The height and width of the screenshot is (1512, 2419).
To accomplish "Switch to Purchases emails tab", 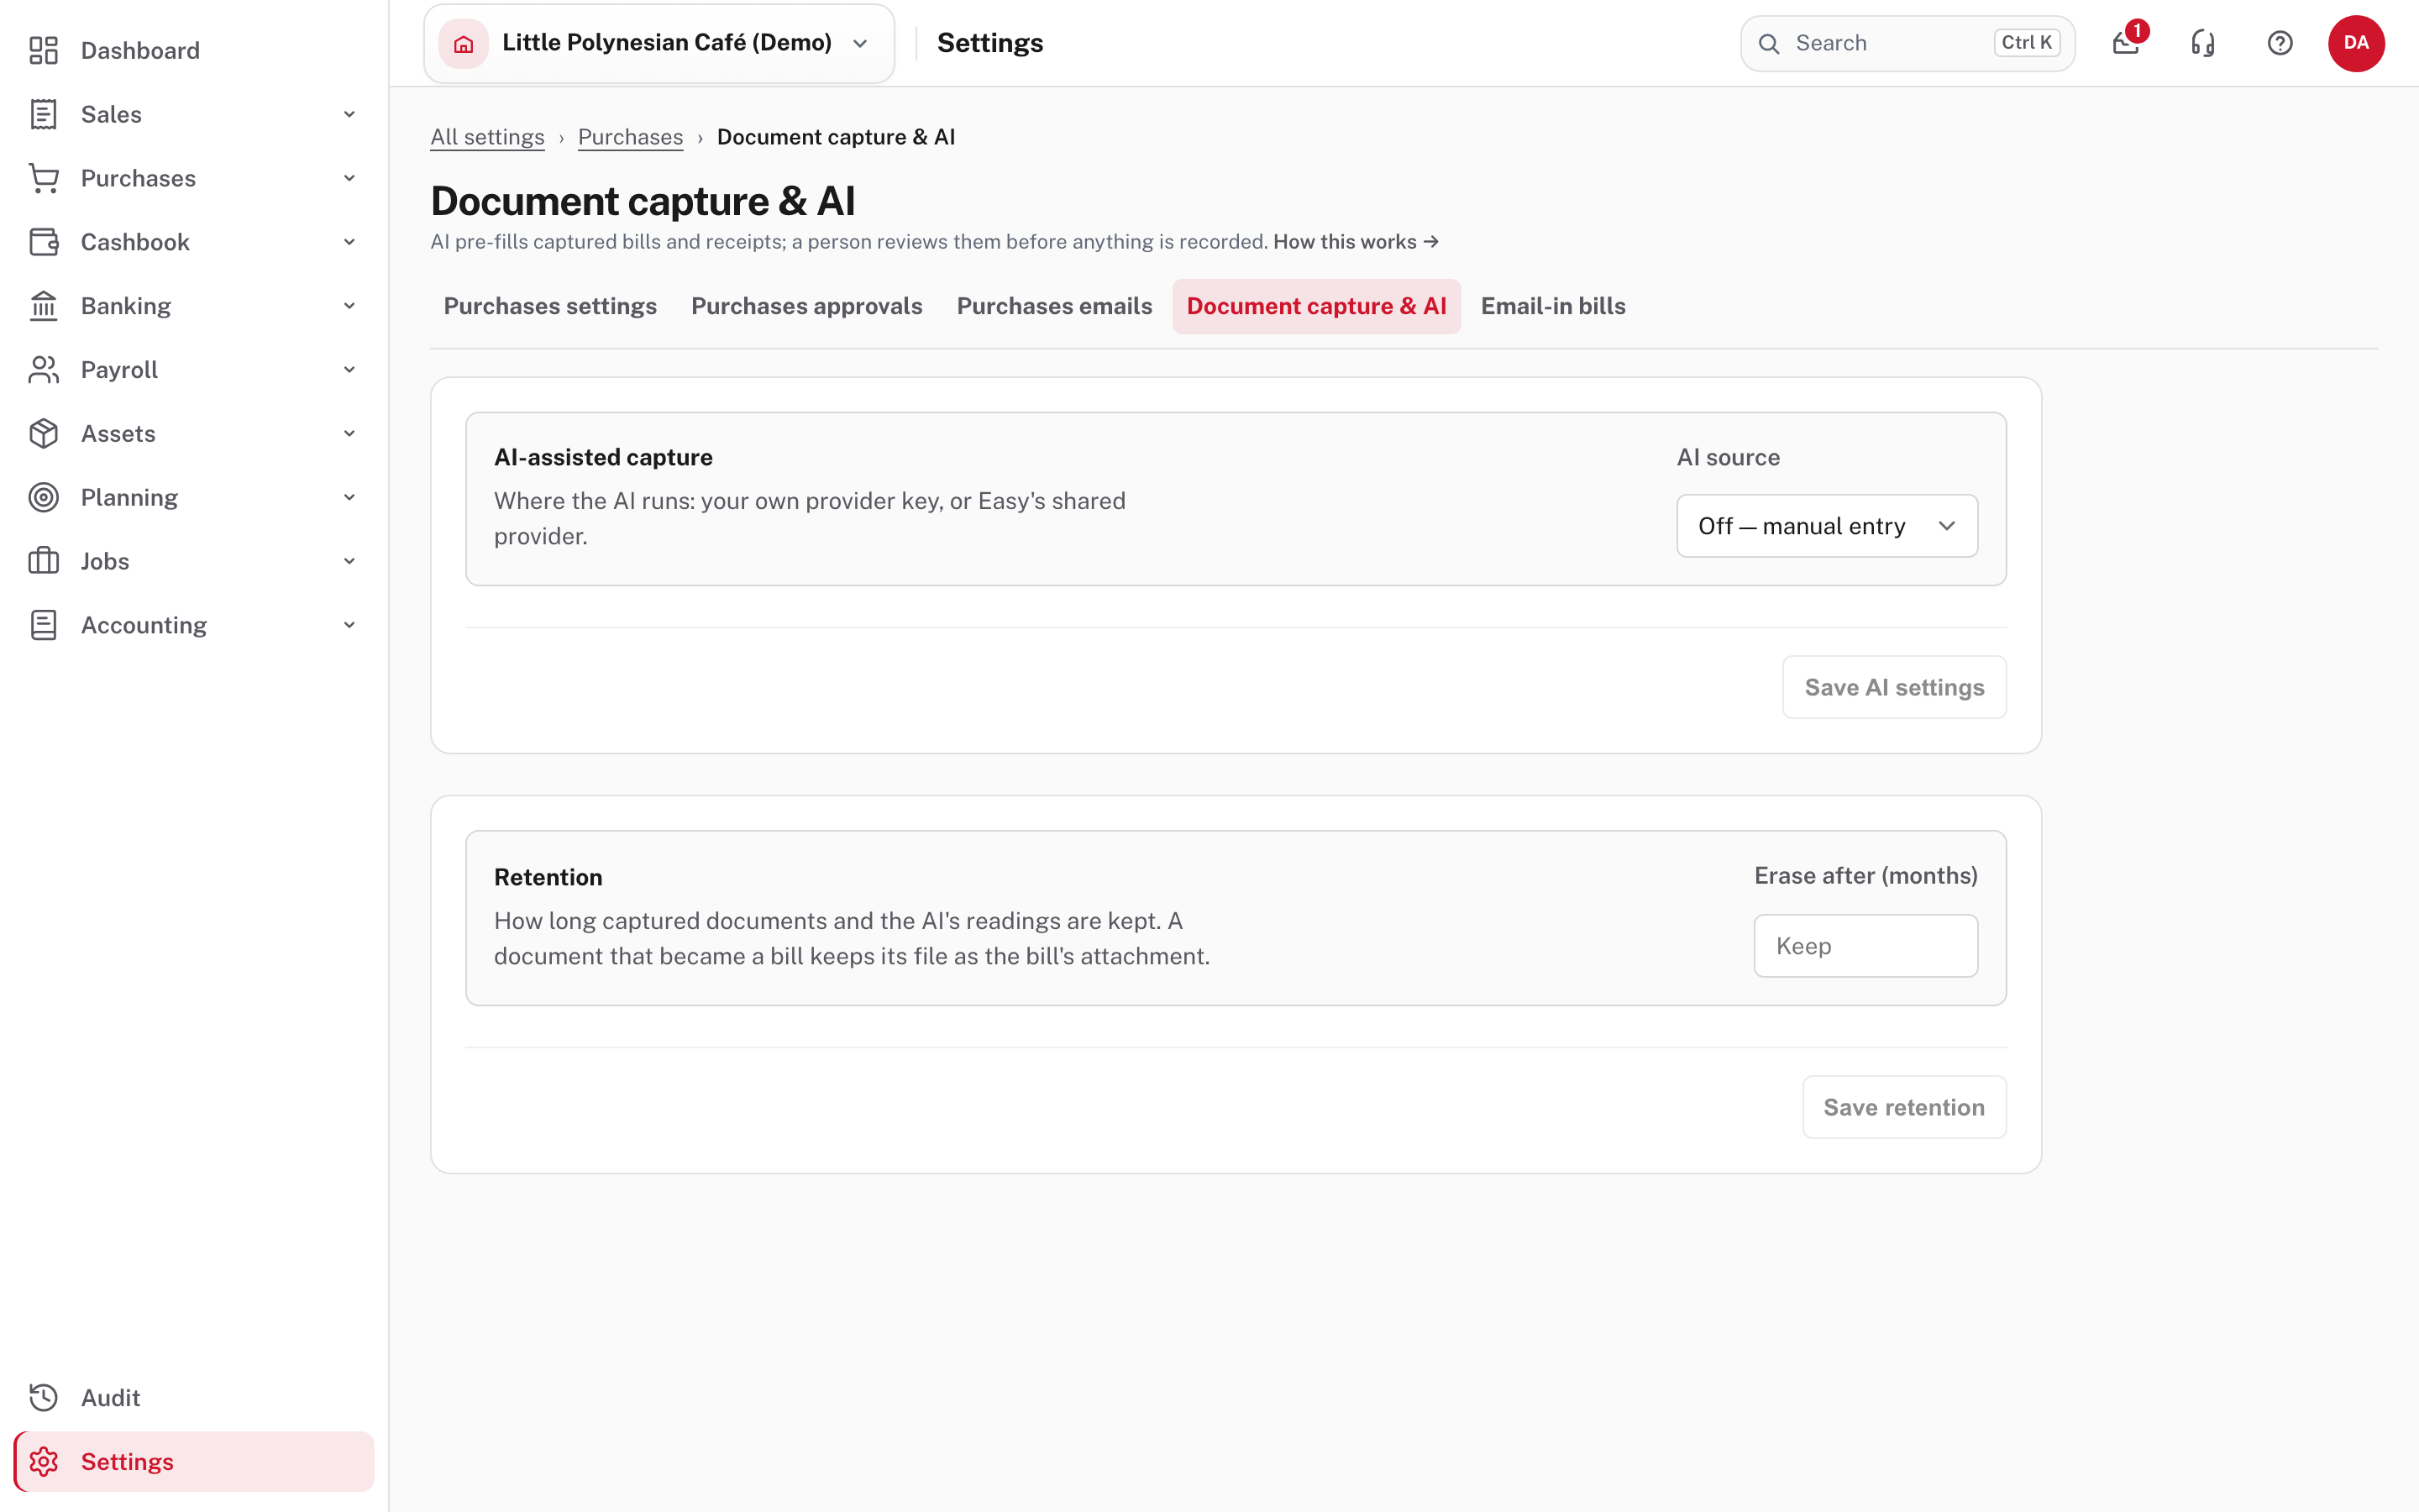I will pos(1055,306).
